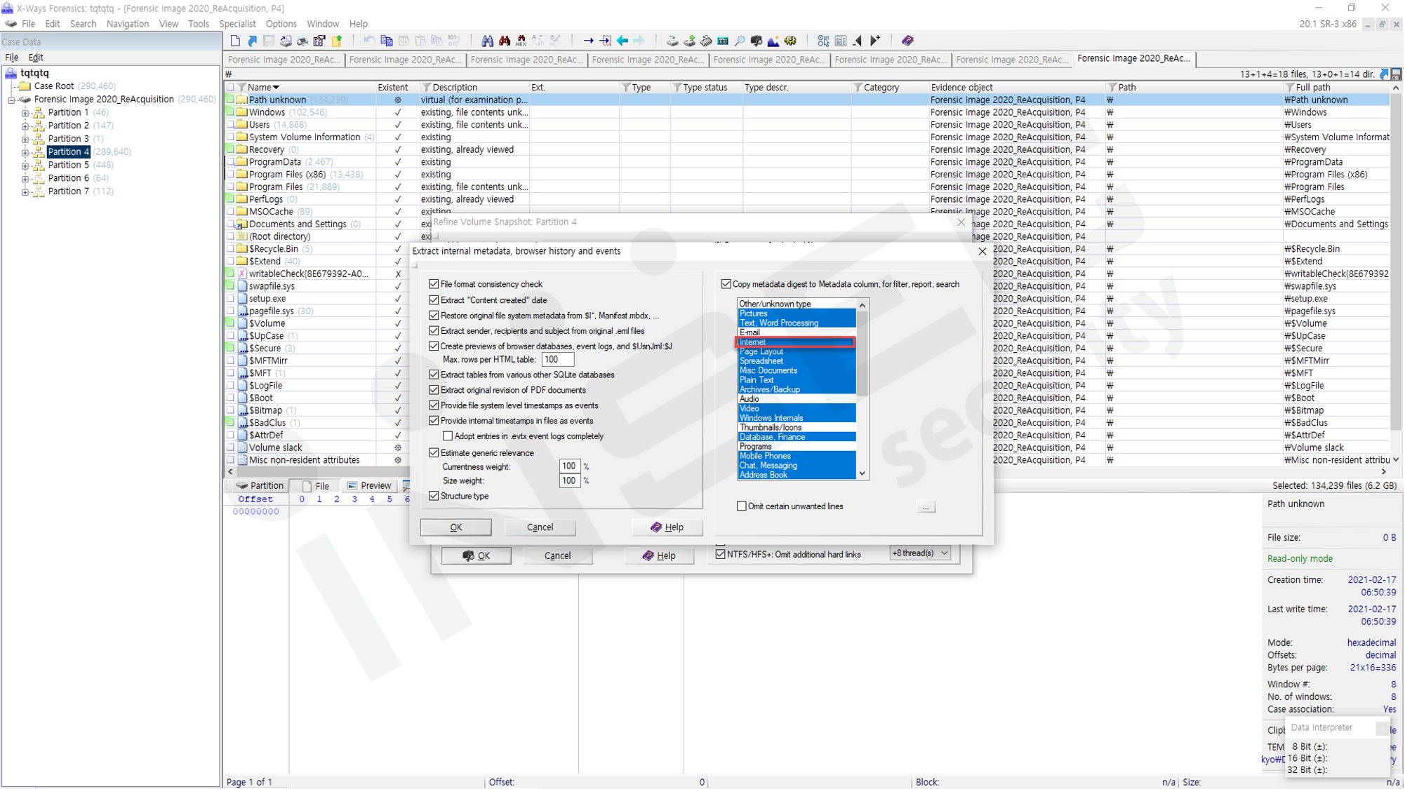The width and height of the screenshot is (1405, 789).
Task: Click the printer toolbar icon
Action: 302,41
